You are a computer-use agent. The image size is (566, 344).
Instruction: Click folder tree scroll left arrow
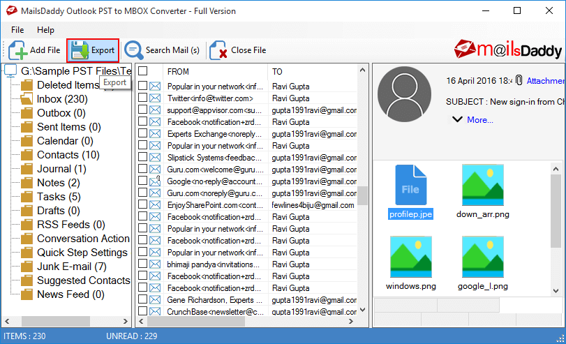(x=7, y=321)
